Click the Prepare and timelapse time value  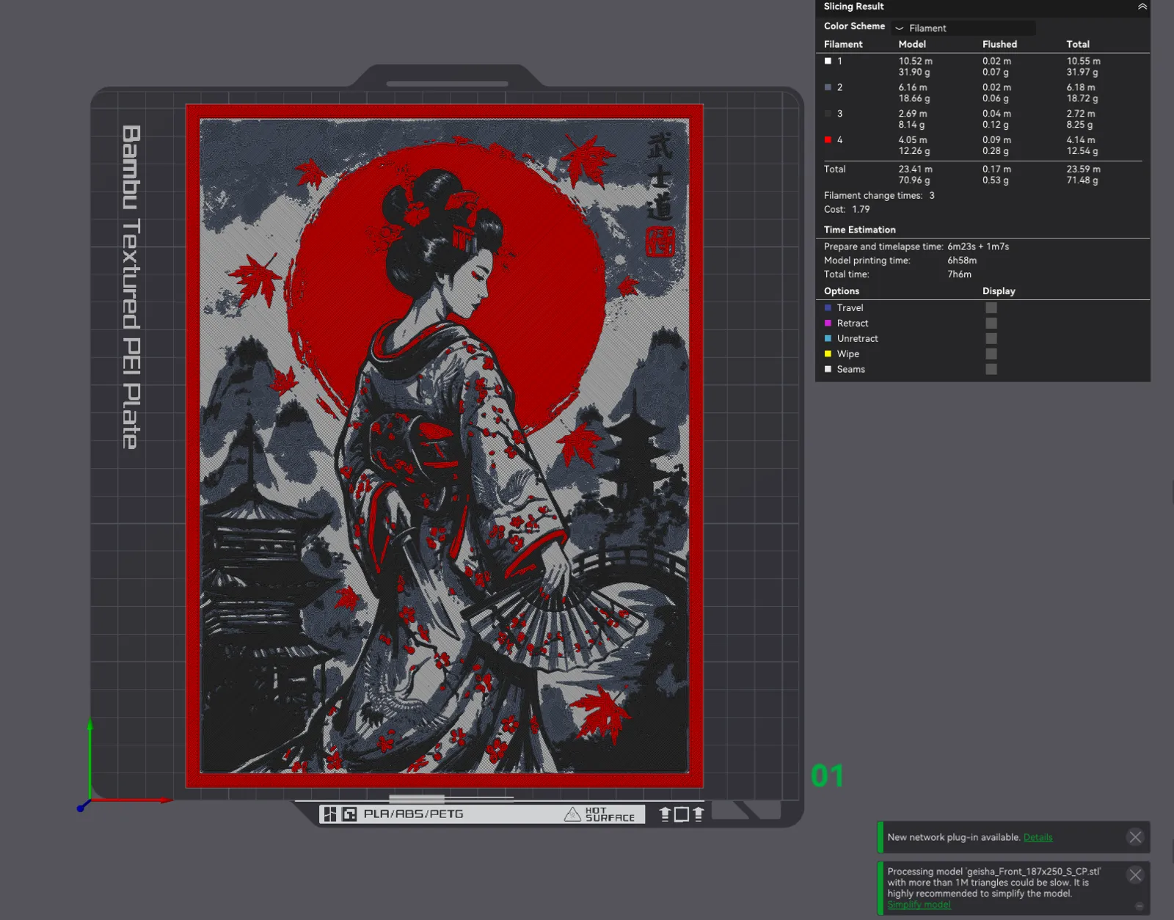click(x=978, y=247)
